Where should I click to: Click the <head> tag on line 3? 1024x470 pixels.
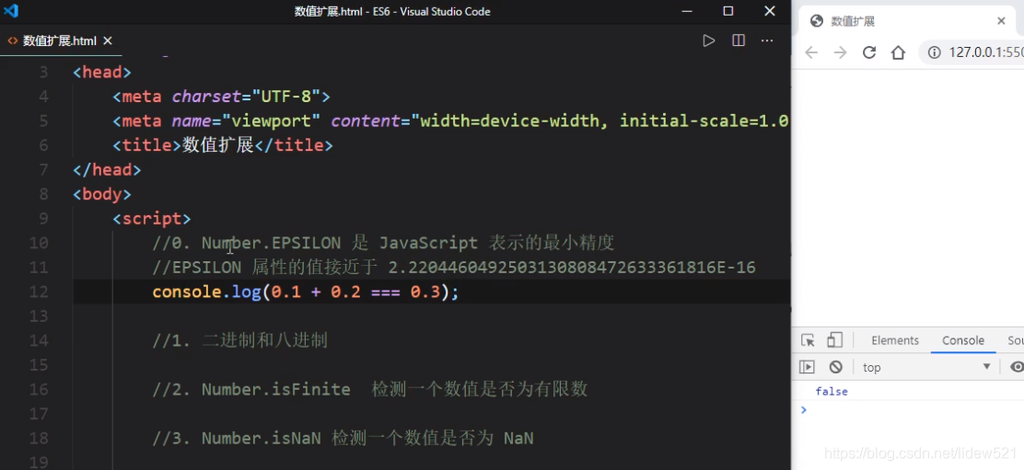[x=102, y=72]
